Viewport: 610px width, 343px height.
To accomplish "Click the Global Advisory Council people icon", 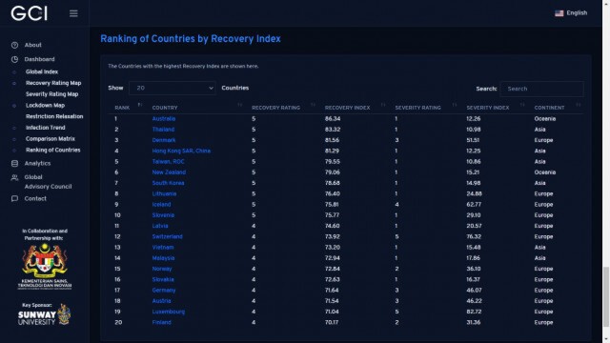I will pyautogui.click(x=15, y=178).
